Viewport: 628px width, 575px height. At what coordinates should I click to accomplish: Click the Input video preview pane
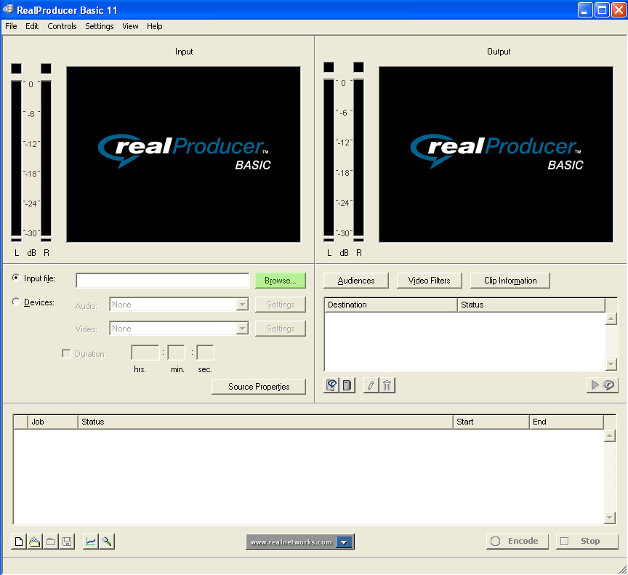point(183,155)
